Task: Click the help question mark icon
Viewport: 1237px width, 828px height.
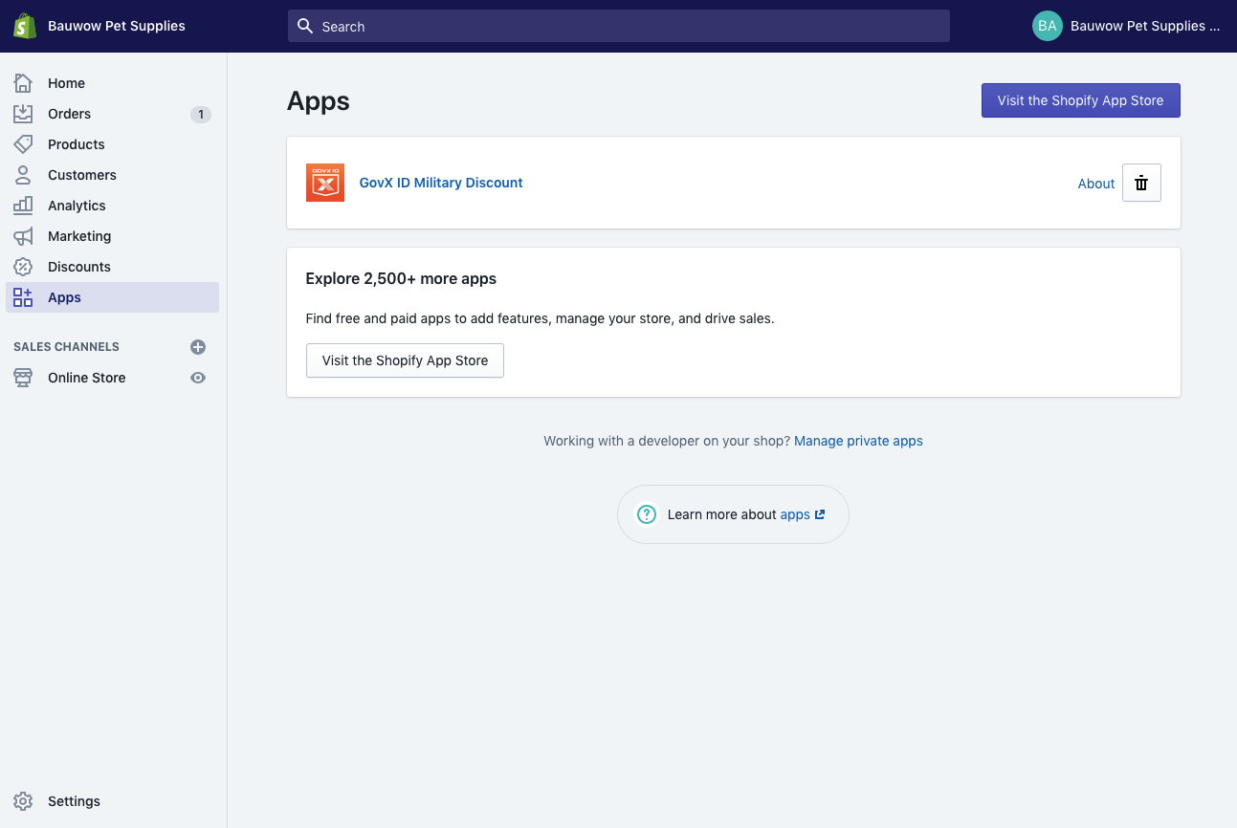Action: pos(647,514)
